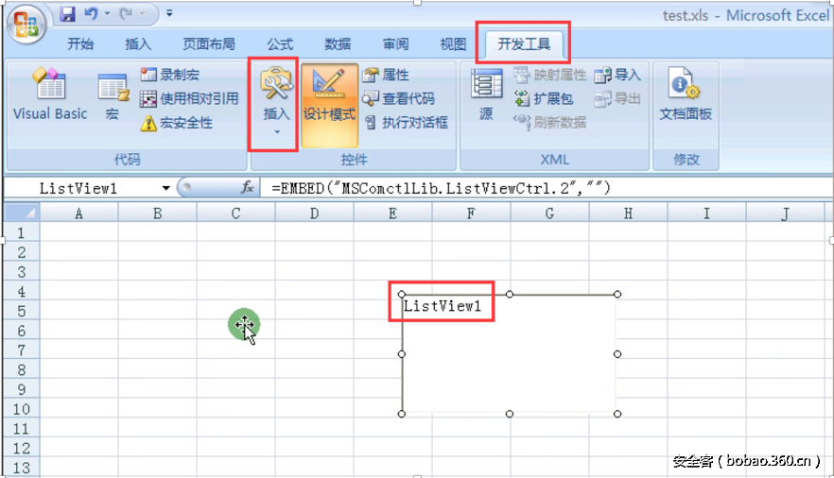Screen dimensions: 834x478
Task: Open control Properties (属性)
Action: 386,75
